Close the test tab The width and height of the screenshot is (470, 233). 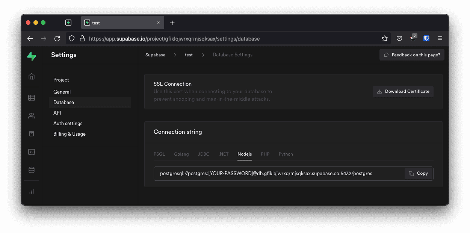(158, 23)
